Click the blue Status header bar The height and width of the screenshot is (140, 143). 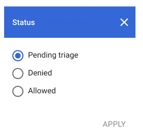70,22
